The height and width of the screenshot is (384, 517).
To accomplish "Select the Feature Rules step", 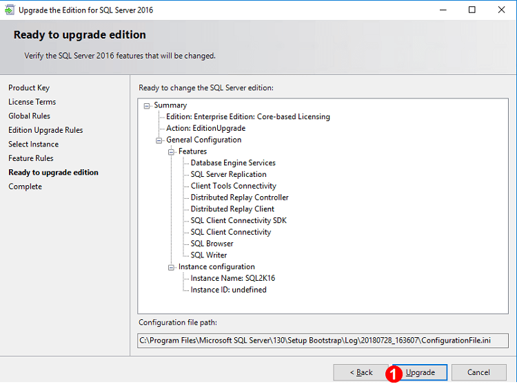I will [30, 158].
